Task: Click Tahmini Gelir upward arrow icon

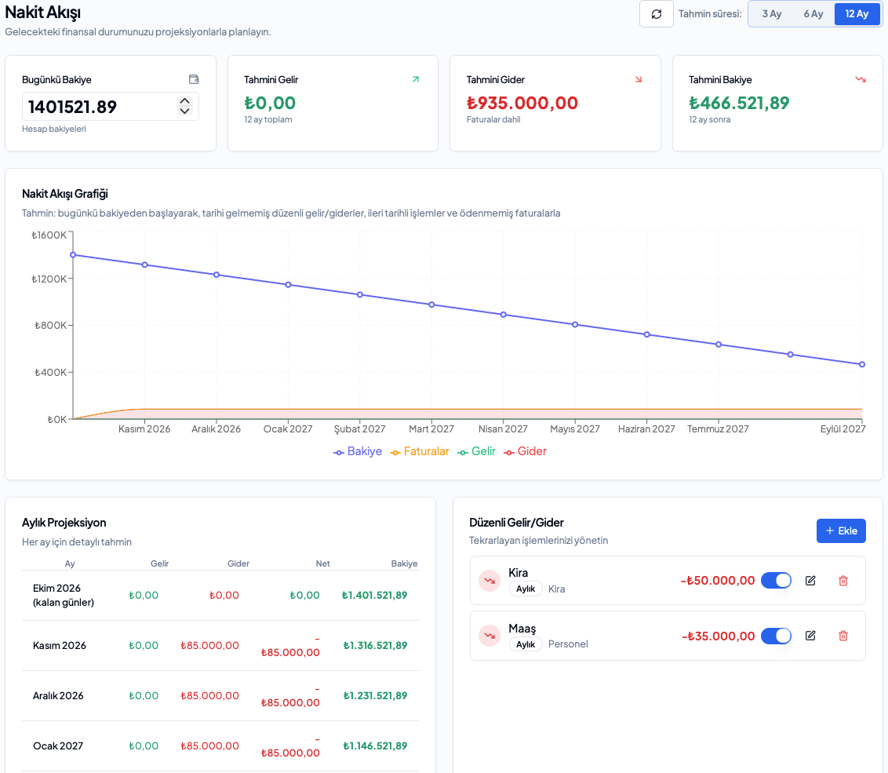Action: click(416, 79)
